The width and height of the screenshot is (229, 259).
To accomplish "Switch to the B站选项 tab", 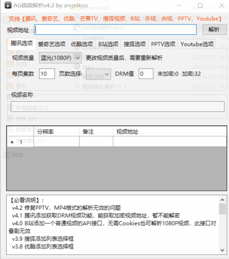I will (x=108, y=44).
